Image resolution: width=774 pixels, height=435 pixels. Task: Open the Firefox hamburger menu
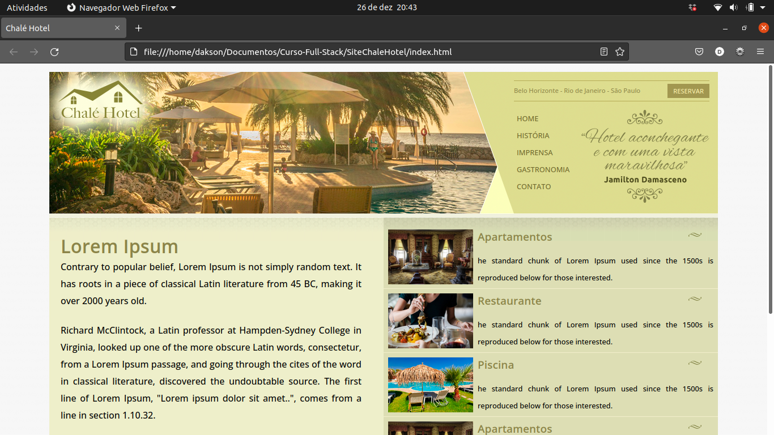point(760,51)
